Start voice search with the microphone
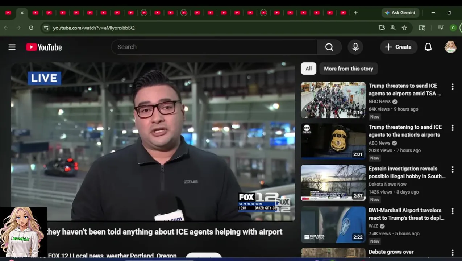462x261 pixels. point(355,47)
